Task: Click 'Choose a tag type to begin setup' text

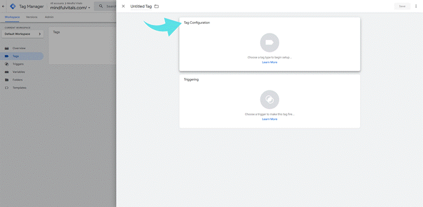Action: point(270,57)
